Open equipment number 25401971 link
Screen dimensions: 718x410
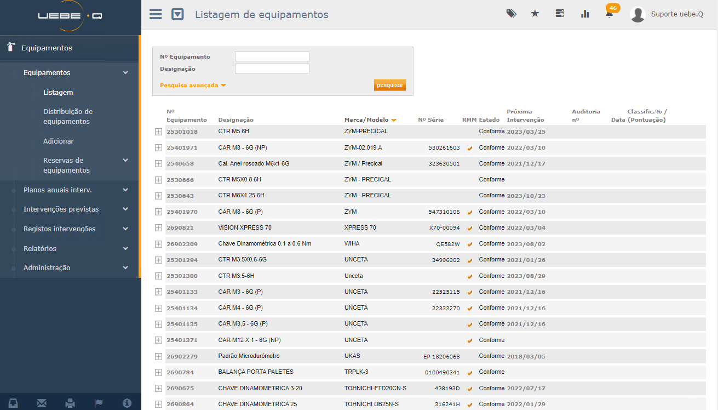tap(182, 148)
